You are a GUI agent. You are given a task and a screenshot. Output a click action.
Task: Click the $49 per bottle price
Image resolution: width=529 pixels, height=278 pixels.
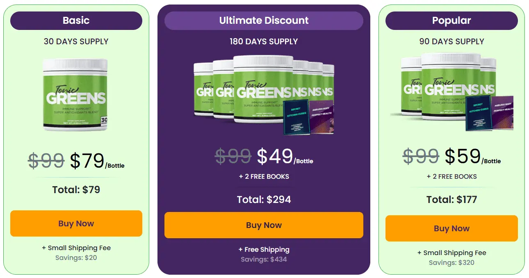click(274, 156)
